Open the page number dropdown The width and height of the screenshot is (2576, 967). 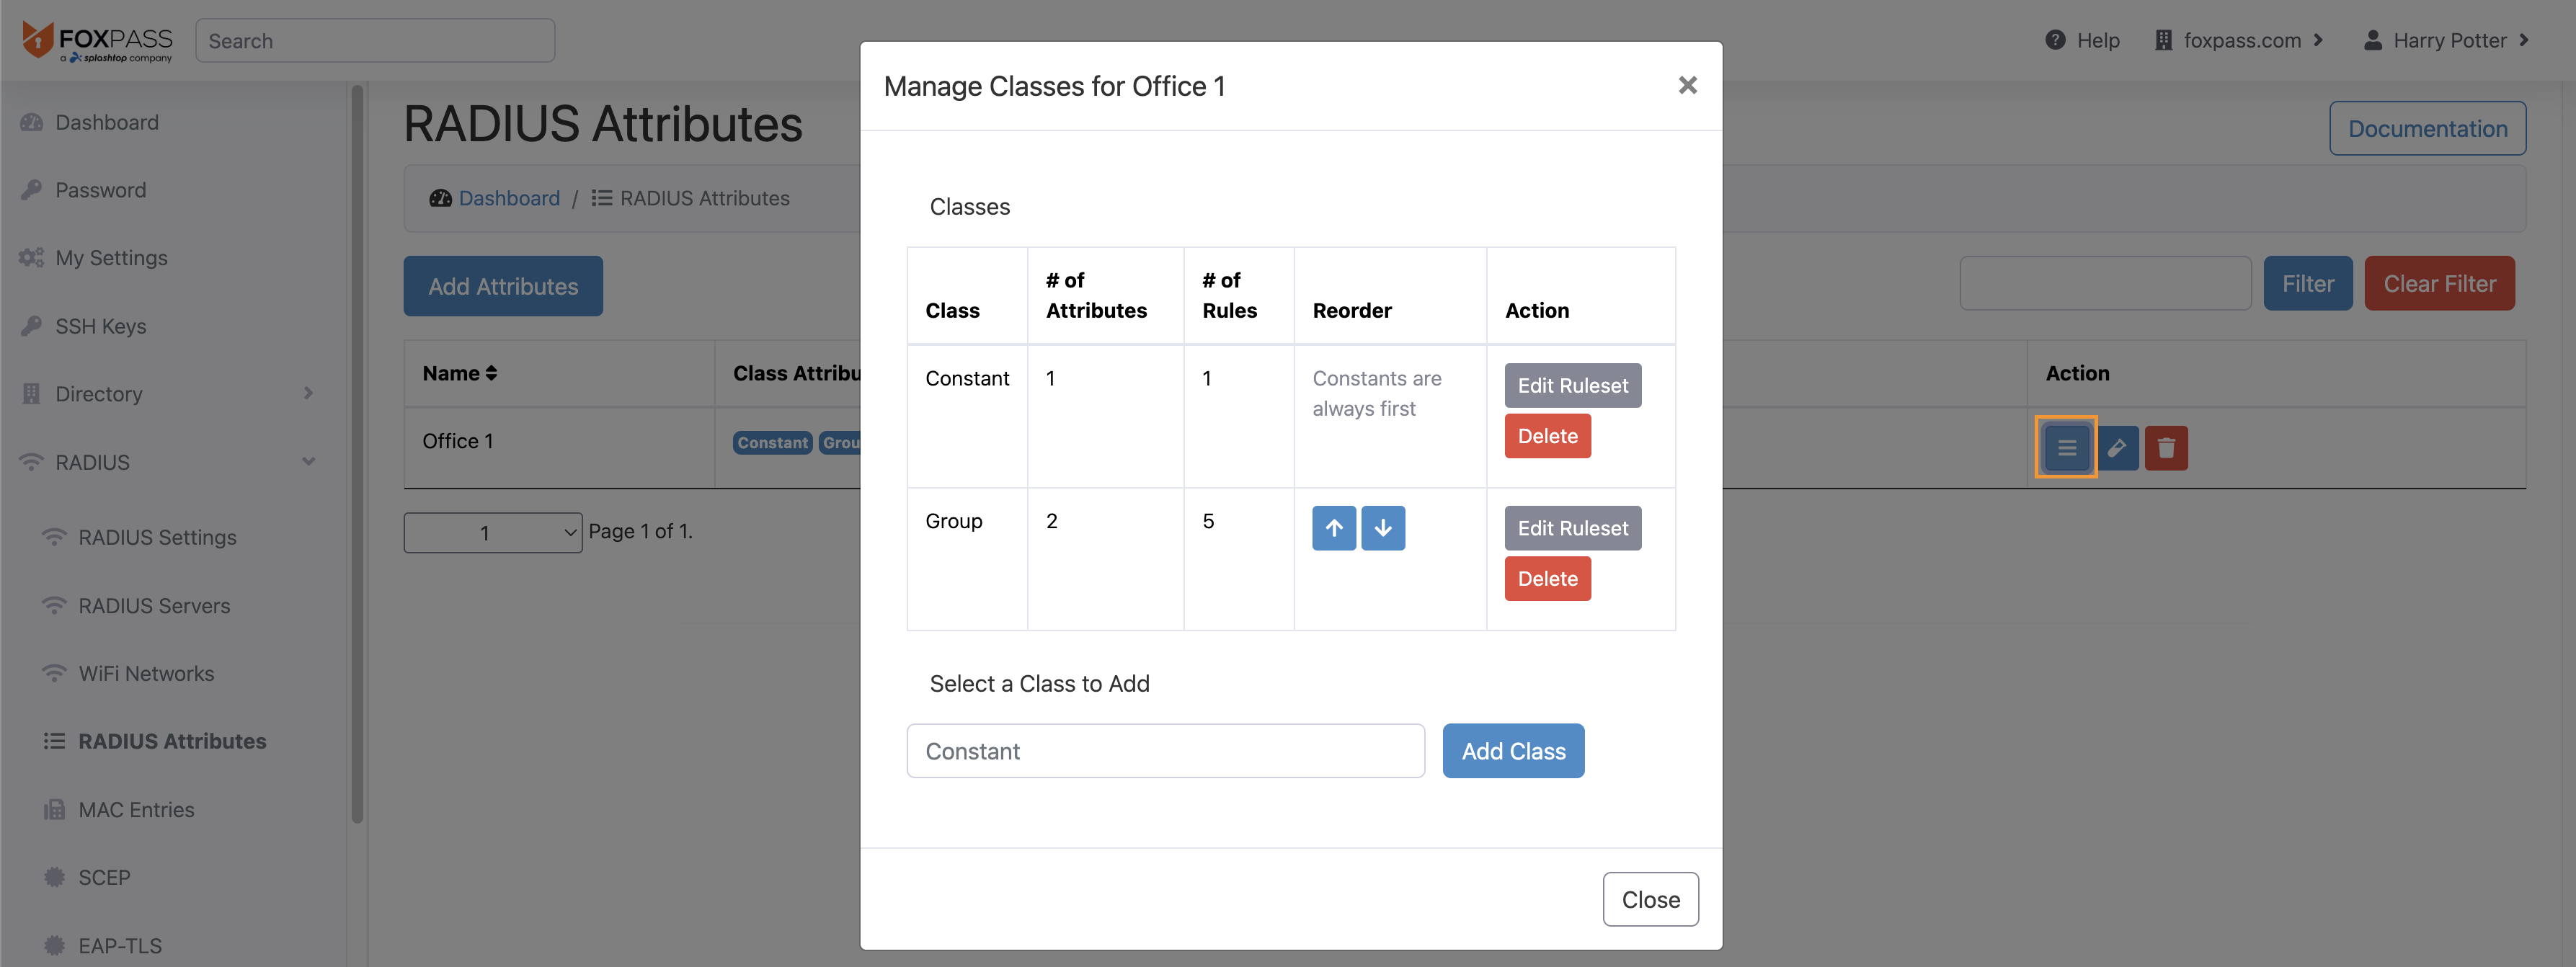pyautogui.click(x=492, y=533)
